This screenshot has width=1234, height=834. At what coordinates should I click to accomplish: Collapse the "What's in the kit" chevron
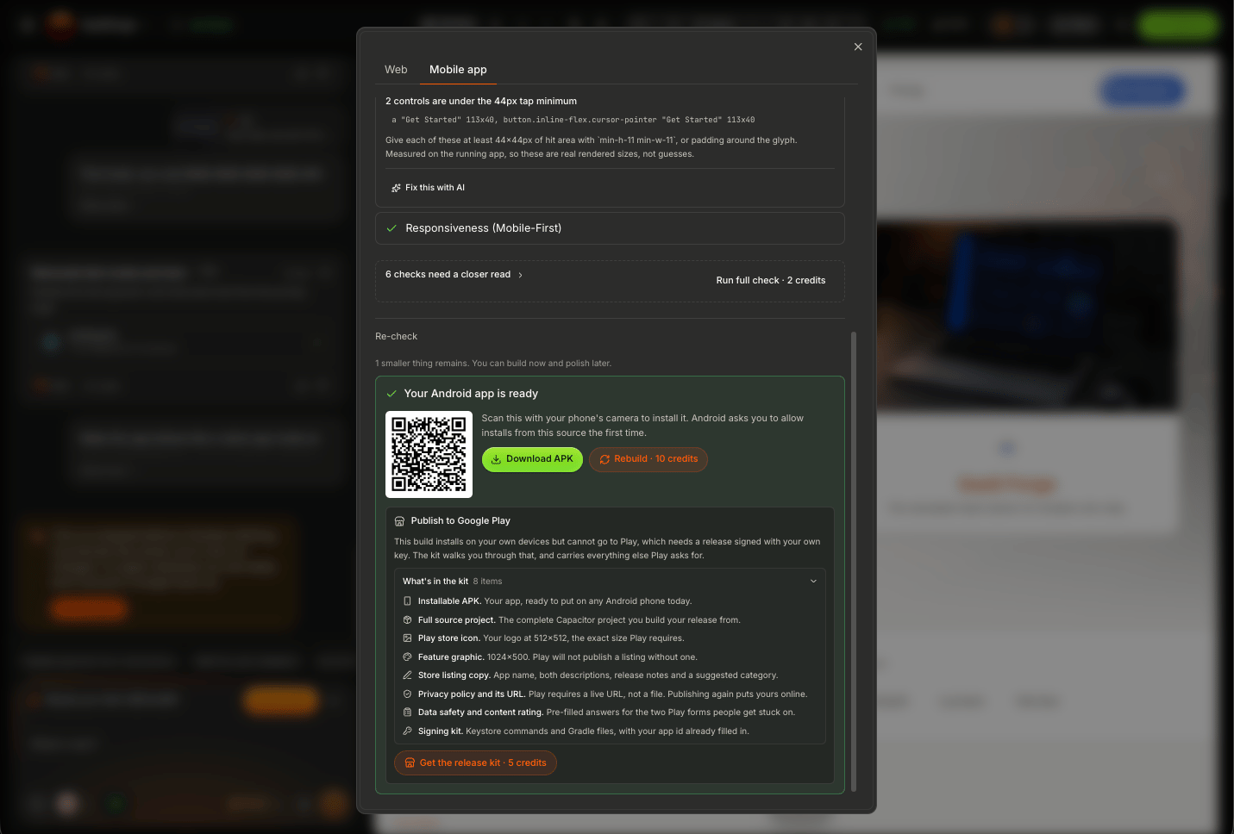pos(813,582)
